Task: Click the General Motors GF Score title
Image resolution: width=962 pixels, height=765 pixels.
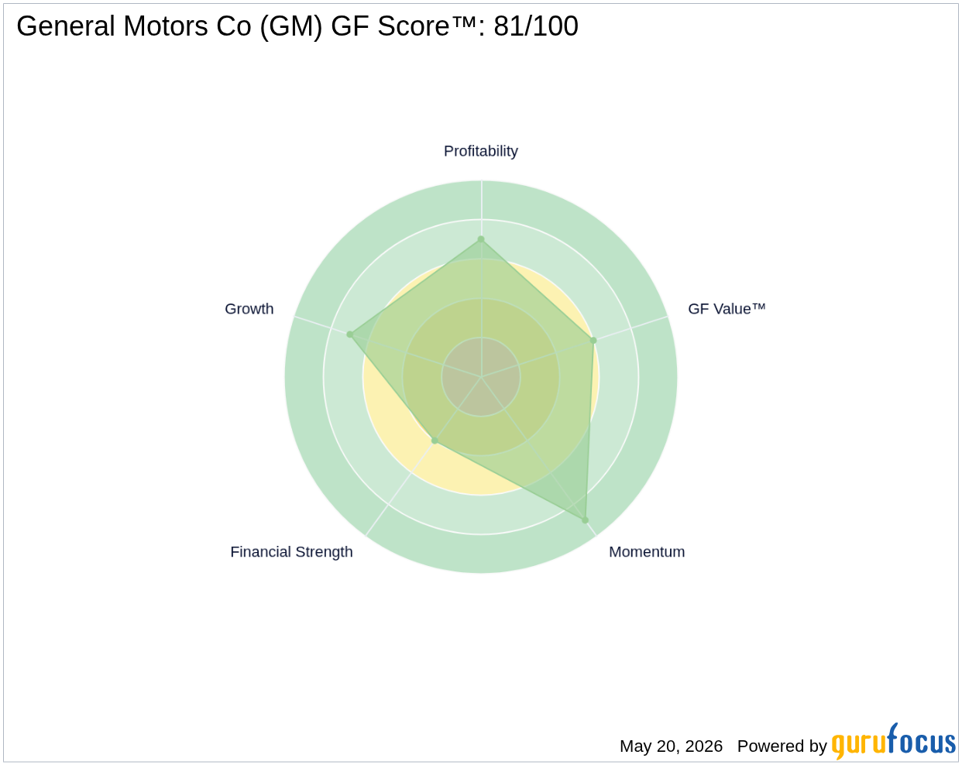Action: click(297, 26)
